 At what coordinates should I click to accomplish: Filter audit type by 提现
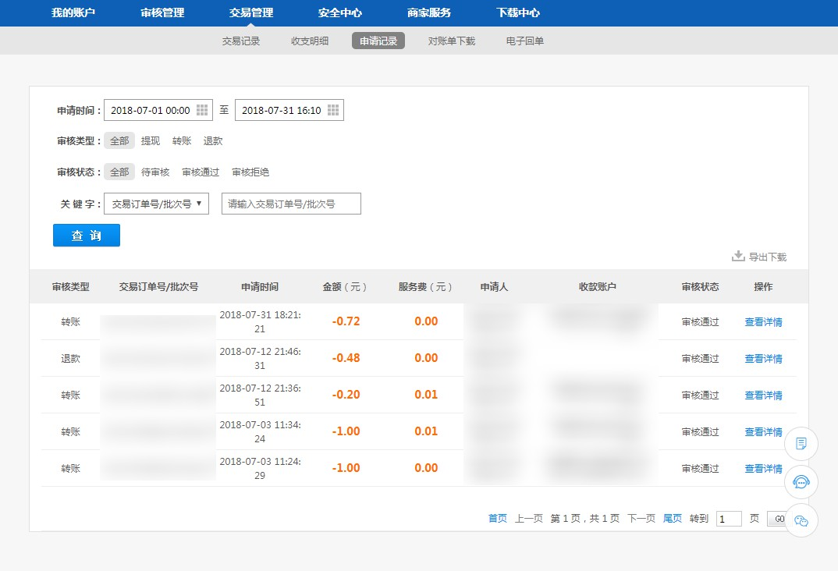click(151, 141)
